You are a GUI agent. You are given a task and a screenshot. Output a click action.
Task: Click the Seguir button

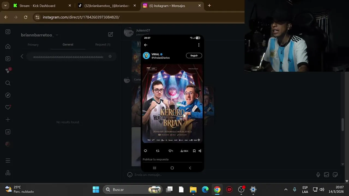tap(194, 56)
